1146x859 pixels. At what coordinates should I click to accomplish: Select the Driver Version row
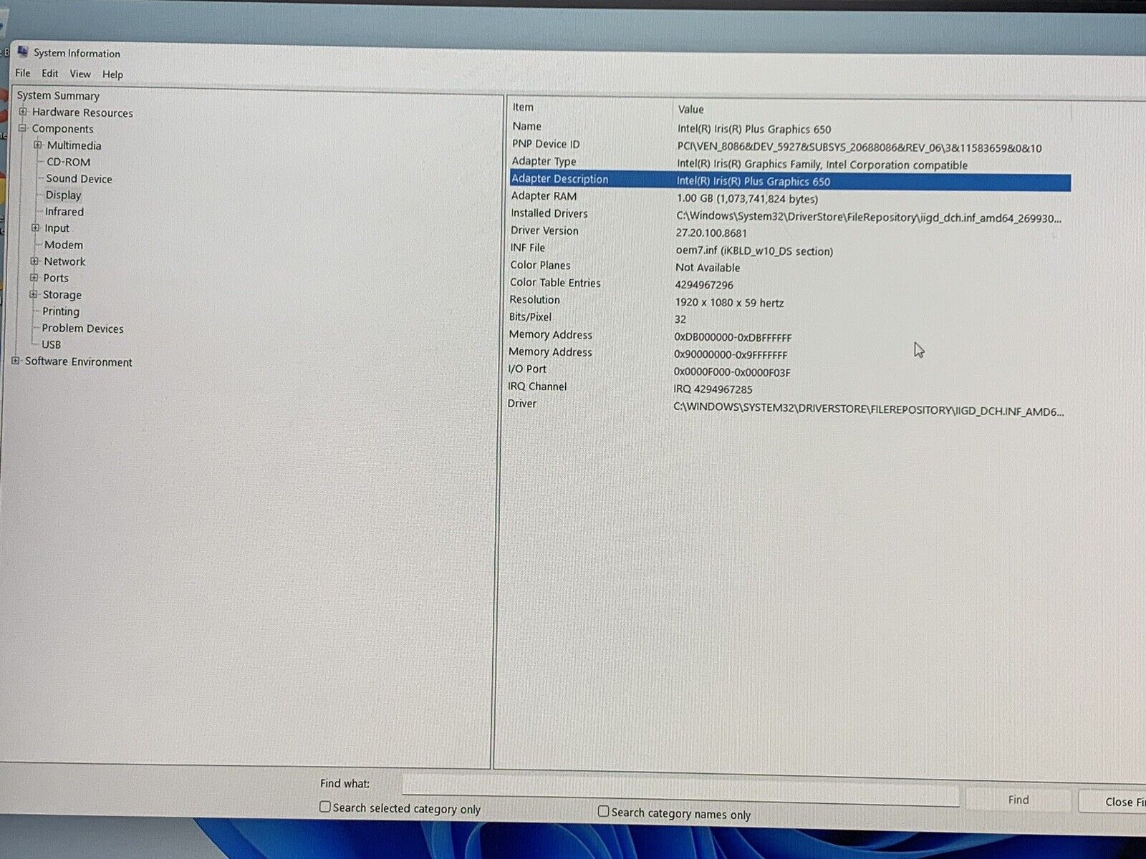click(789, 232)
